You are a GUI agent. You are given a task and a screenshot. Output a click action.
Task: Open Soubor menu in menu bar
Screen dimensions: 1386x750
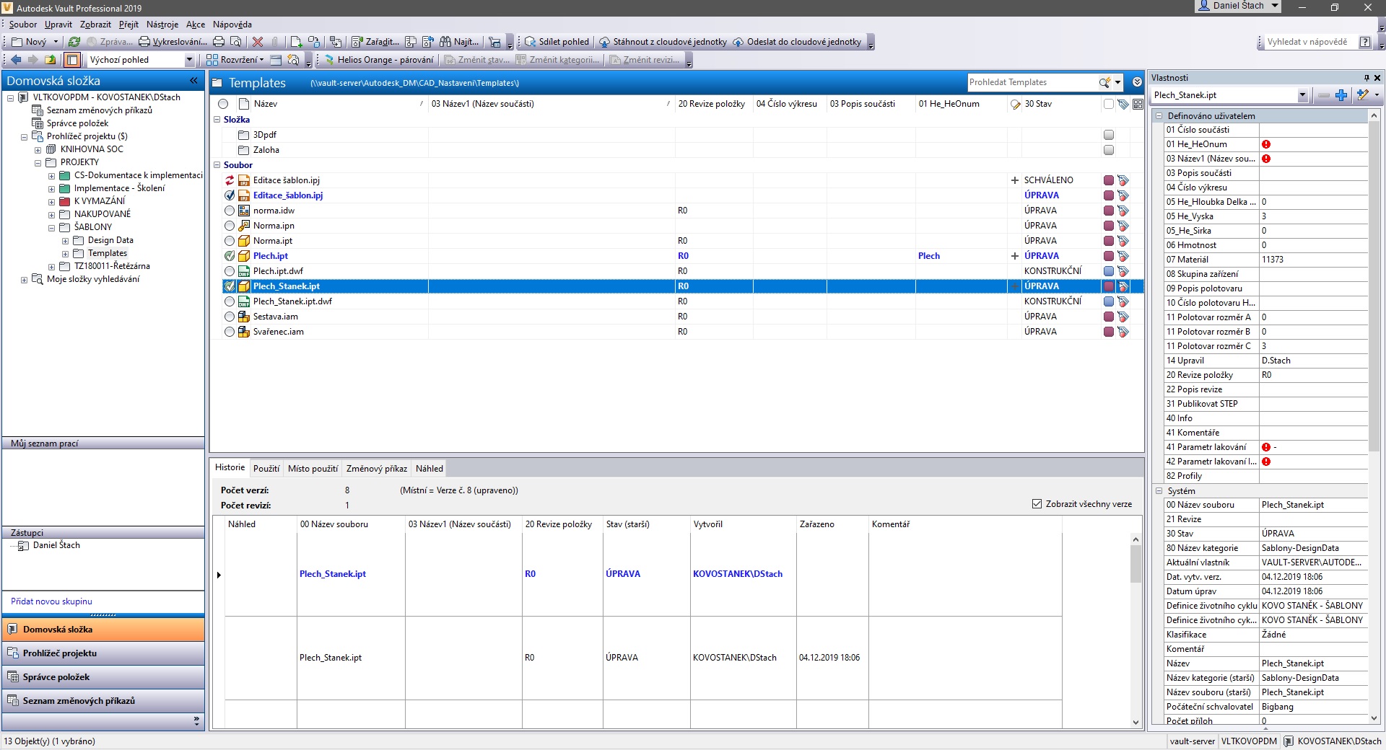23,25
